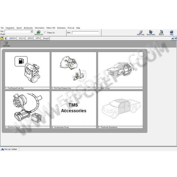Open the Information menu

pos(39,28)
